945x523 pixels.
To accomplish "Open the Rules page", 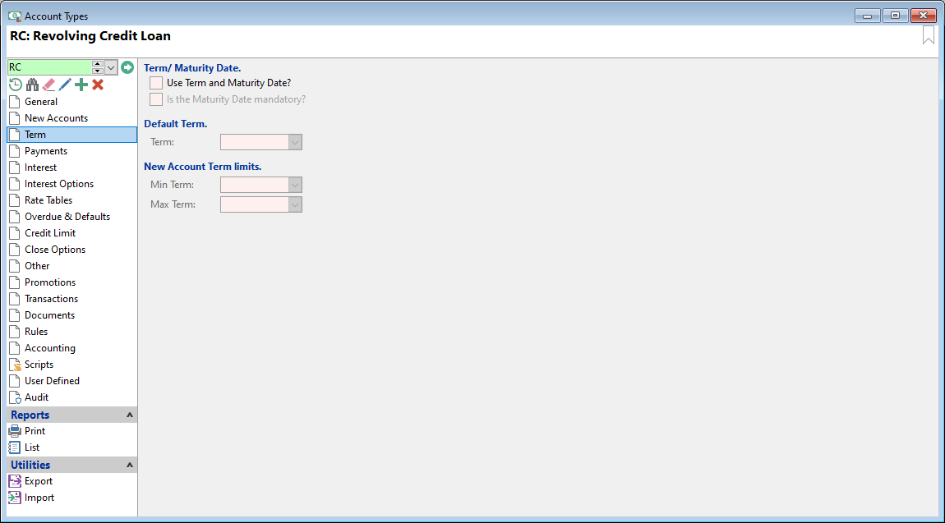I will pyautogui.click(x=72, y=332).
